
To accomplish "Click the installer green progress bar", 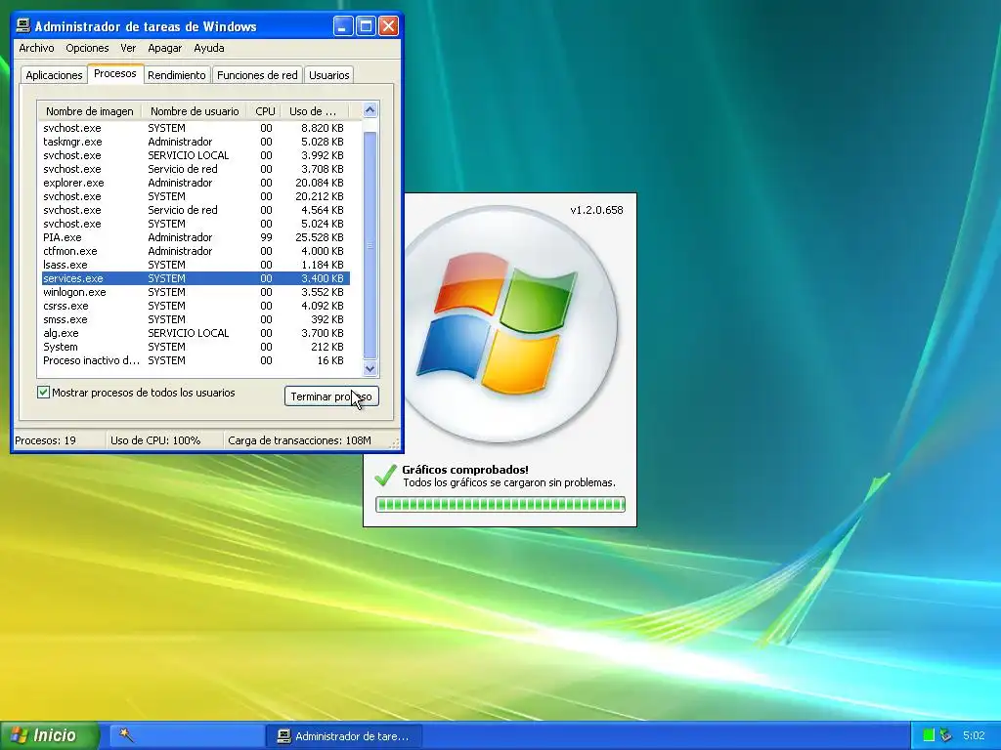I will click(500, 505).
